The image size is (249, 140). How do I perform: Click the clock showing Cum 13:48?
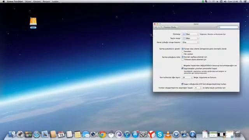(x=233, y=2)
